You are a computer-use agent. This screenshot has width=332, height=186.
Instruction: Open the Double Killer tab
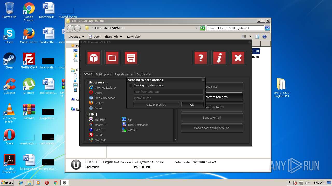(144, 74)
